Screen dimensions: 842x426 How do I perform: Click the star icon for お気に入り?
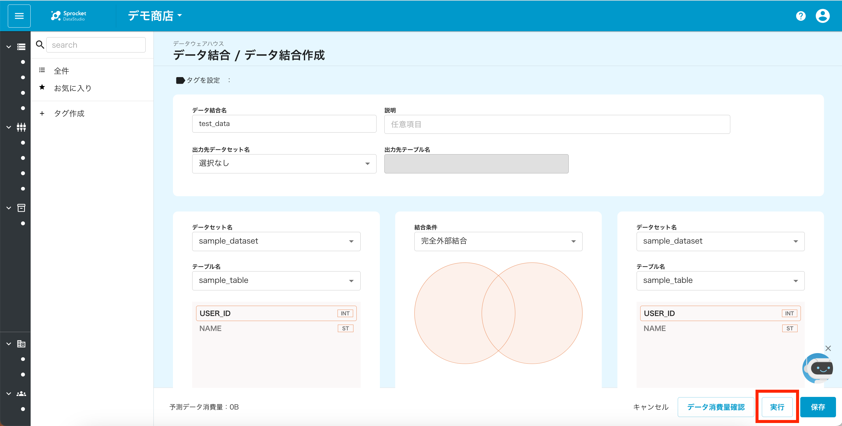point(42,87)
